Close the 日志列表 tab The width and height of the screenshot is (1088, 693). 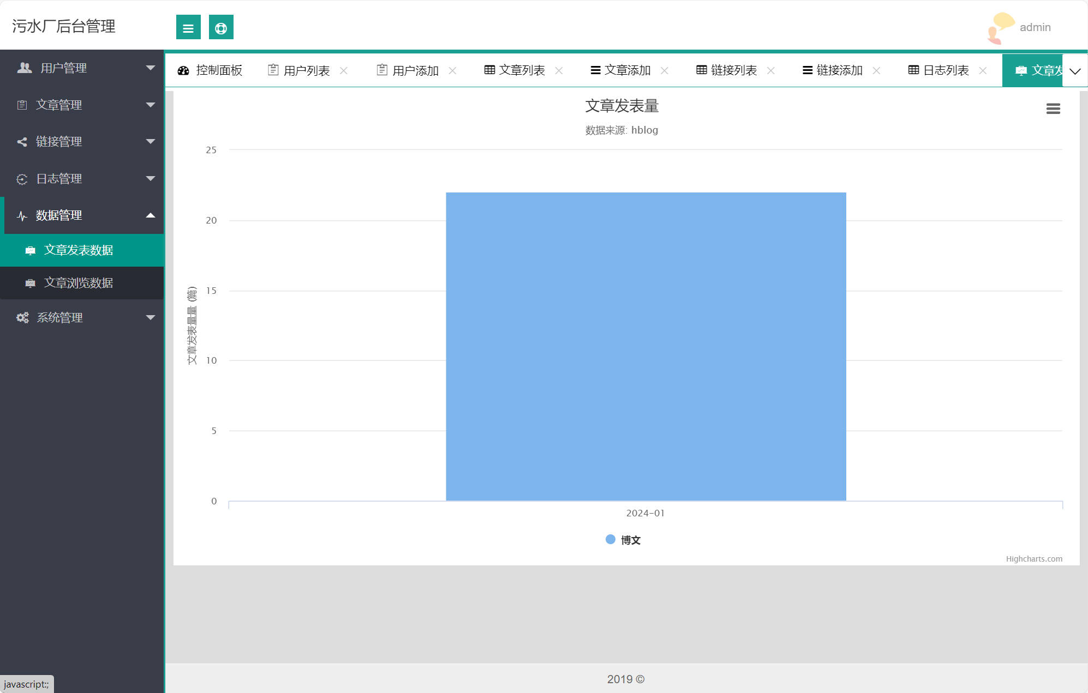click(x=983, y=70)
